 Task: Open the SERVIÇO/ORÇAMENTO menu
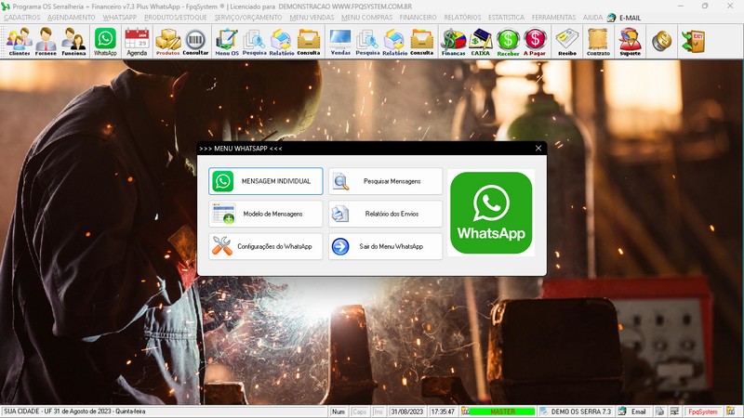tap(248, 18)
